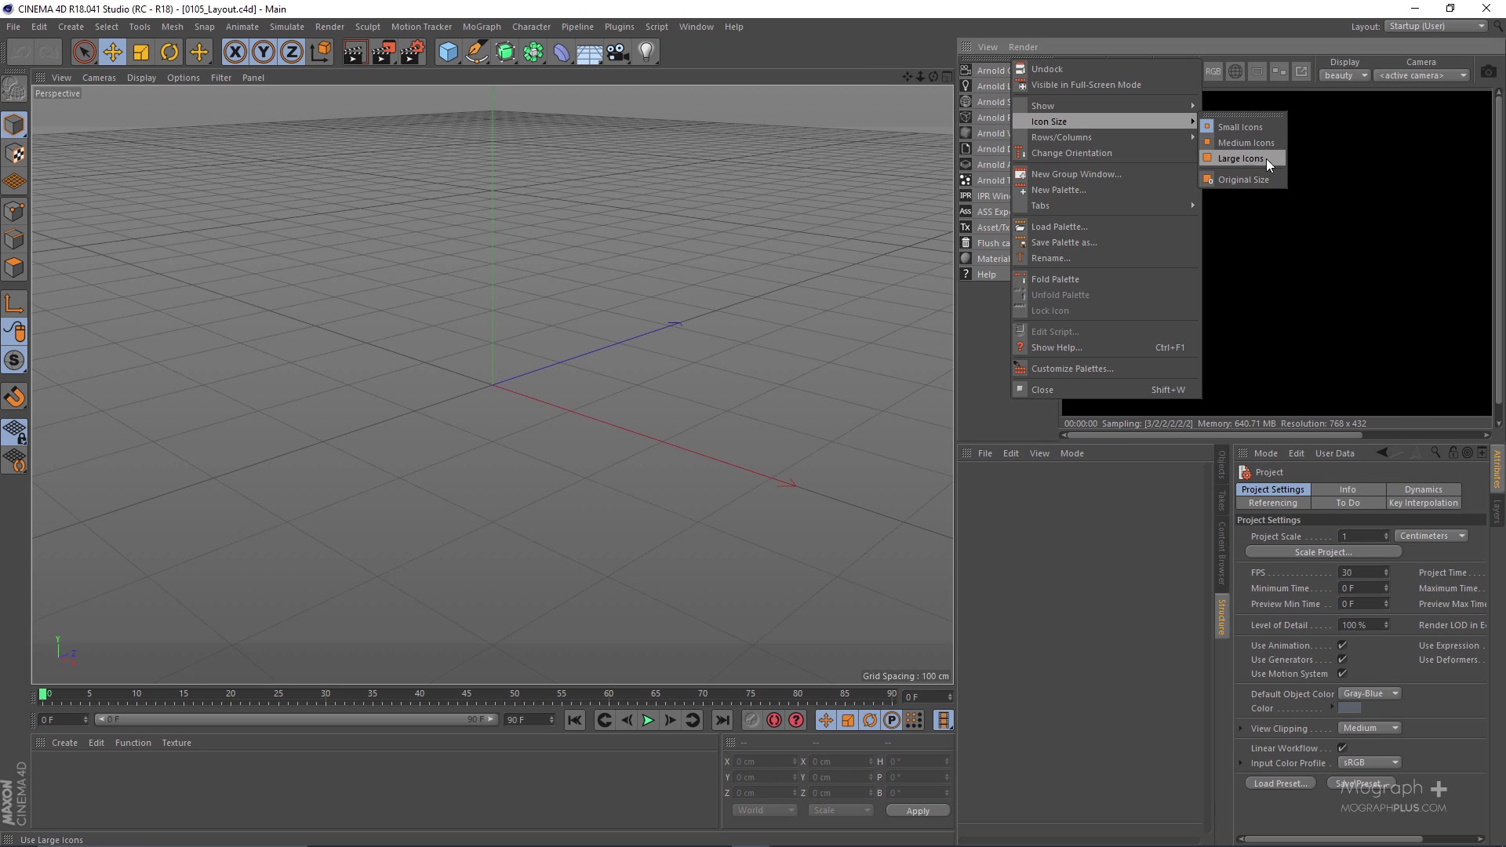Image resolution: width=1506 pixels, height=847 pixels.
Task: Switch to the Dynamics tab
Action: tap(1424, 489)
